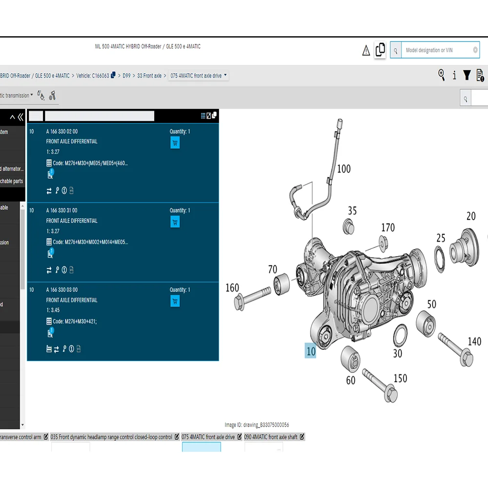Select part number A 166 330 31 00
Image resolution: width=488 pixels, height=488 pixels.
pyautogui.click(x=61, y=210)
